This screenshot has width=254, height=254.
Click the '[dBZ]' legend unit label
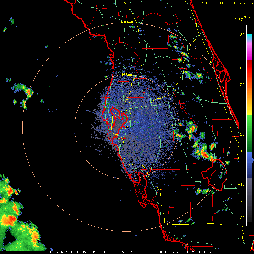(x=240, y=19)
